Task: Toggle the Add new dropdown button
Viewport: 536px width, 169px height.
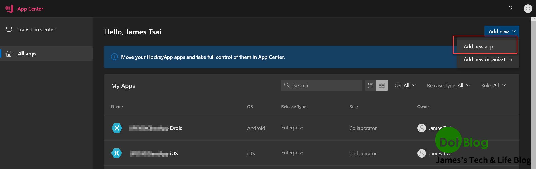Action: click(502, 31)
